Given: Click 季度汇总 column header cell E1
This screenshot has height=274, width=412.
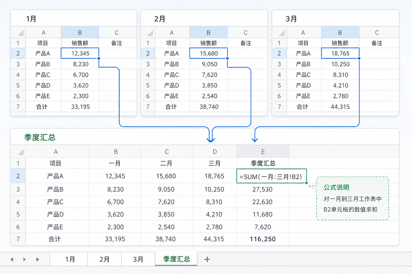Looking at the screenshot, I should click(x=263, y=163).
